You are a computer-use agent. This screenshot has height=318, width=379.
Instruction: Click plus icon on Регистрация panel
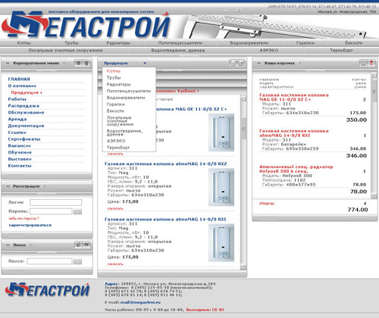45,186
